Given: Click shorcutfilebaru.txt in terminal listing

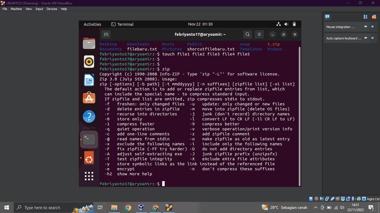Looking at the screenshot, I should point(211,49).
